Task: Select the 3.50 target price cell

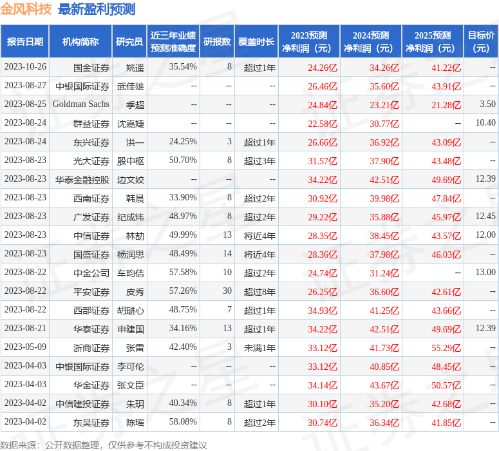Action: point(487,104)
